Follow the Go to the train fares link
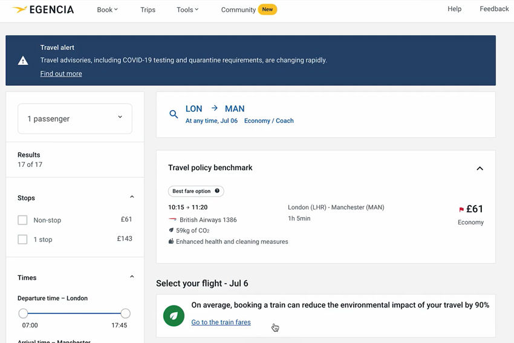The height and width of the screenshot is (343, 514). coord(221,322)
